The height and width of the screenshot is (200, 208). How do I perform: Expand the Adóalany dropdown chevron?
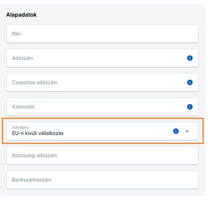coord(187,131)
